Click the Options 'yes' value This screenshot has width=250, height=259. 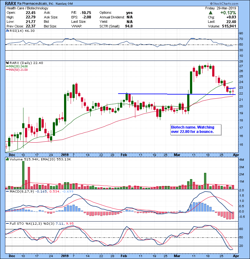coord(129,12)
